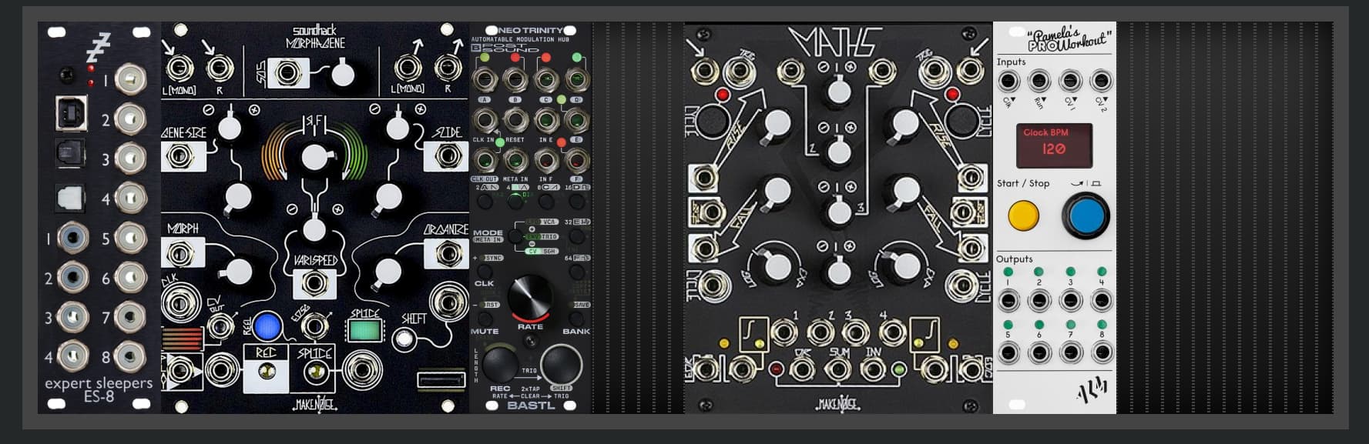Click output jack 1 on Pamela's Workout
Screen dimensions: 1369x444
[x=1008, y=300]
